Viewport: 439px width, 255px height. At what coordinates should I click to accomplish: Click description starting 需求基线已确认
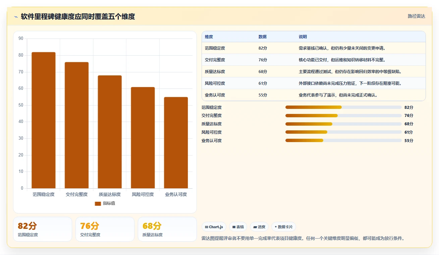[x=342, y=48]
